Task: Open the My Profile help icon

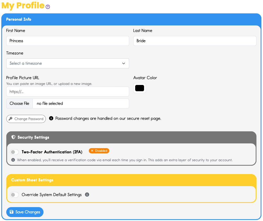Action: [47, 7]
